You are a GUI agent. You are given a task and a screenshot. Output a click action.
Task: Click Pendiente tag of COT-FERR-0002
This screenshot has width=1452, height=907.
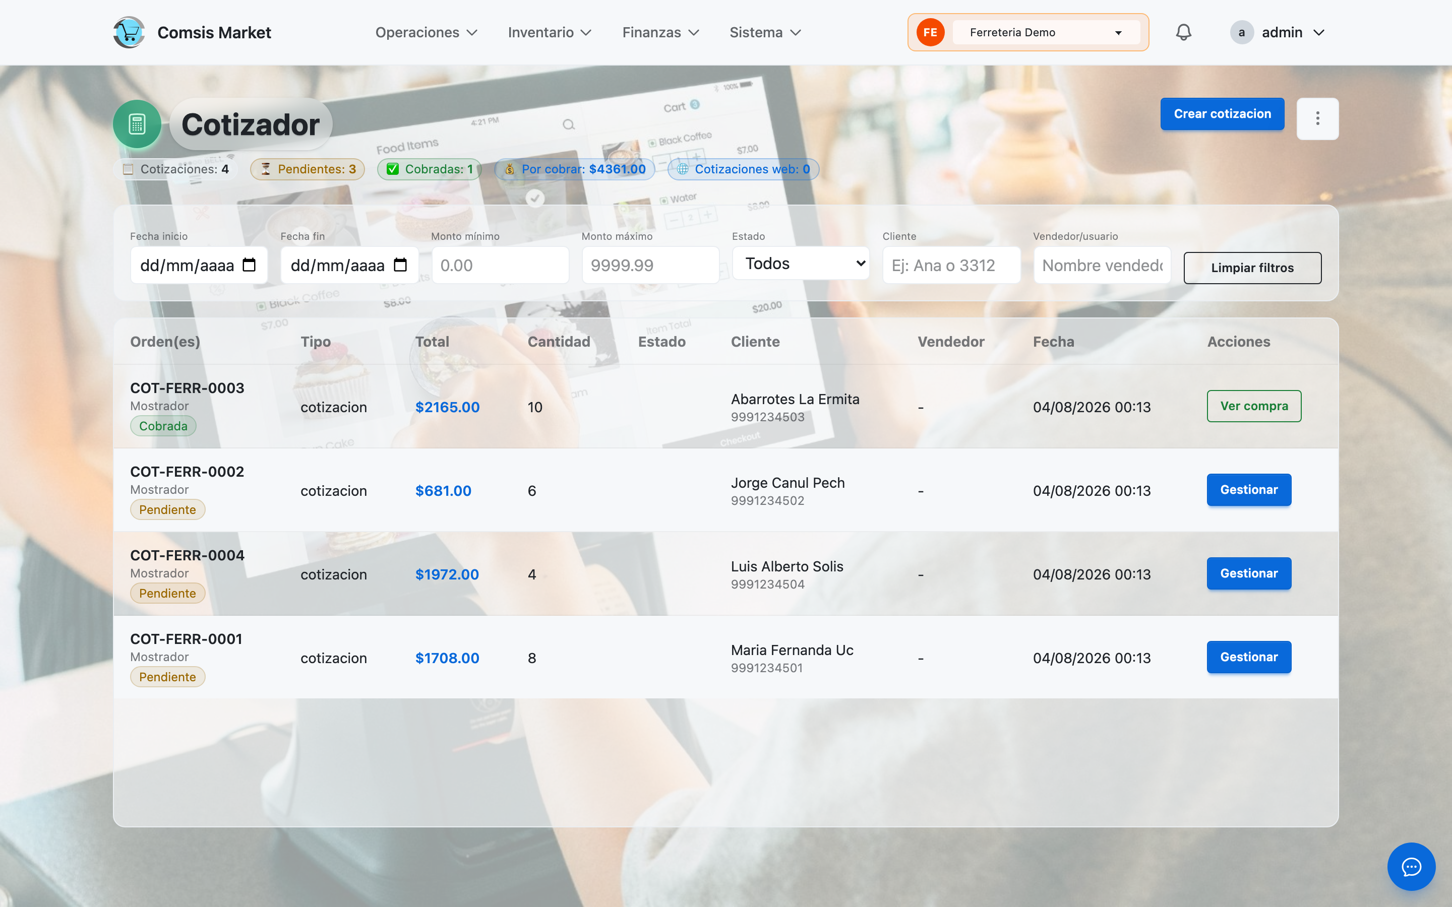pos(167,510)
